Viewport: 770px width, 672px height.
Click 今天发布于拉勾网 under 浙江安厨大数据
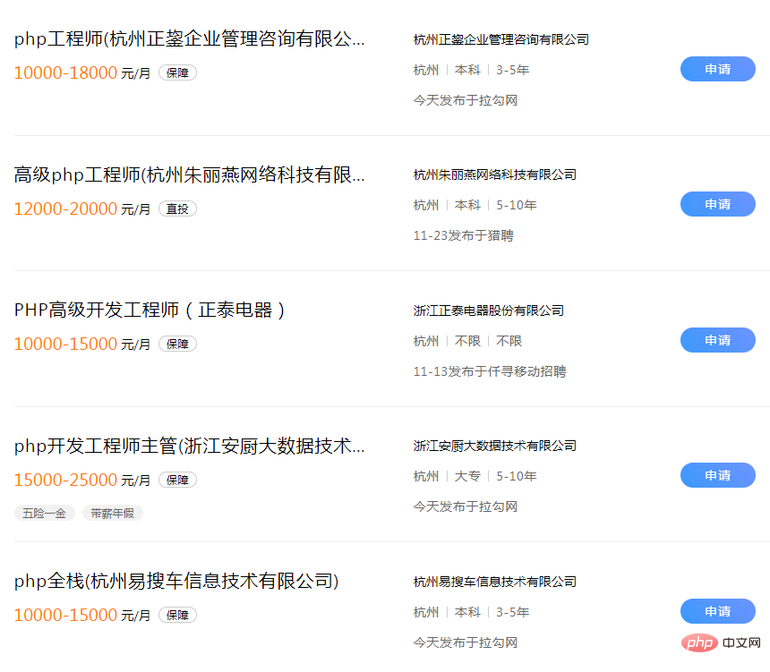click(x=465, y=506)
